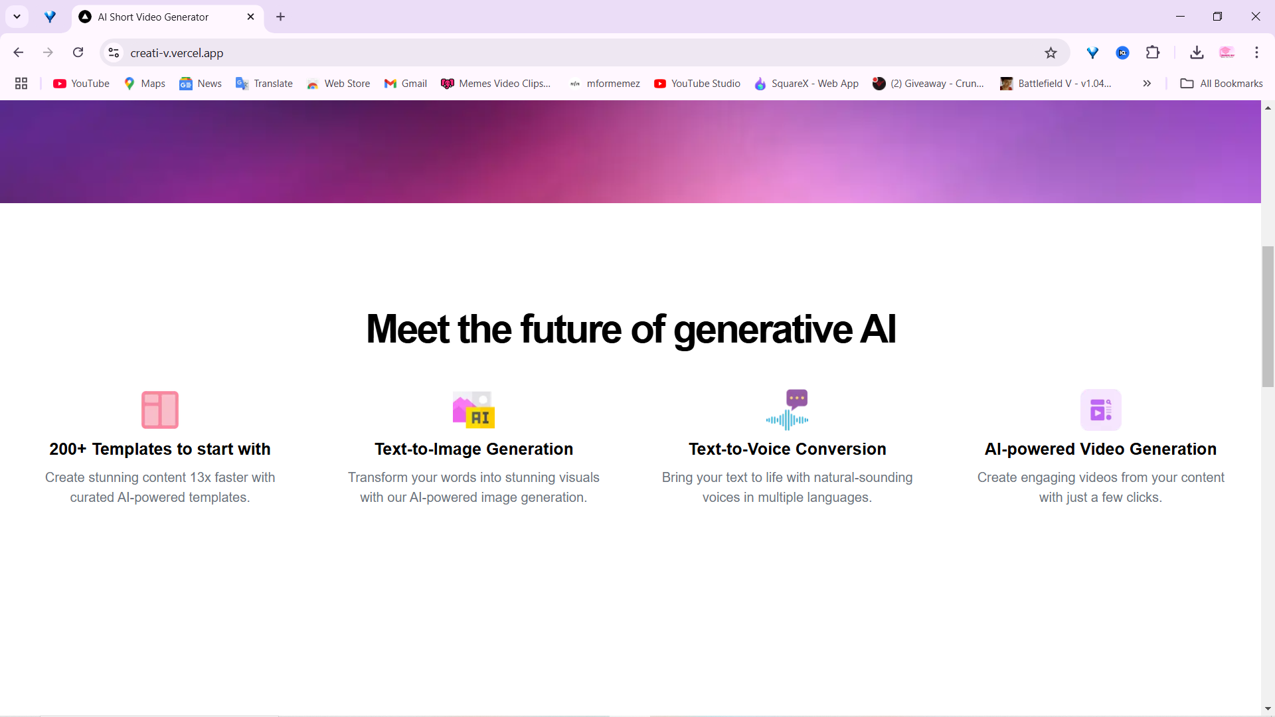Viewport: 1275px width, 717px height.
Task: Open a new tab with plus button
Action: pos(280,17)
